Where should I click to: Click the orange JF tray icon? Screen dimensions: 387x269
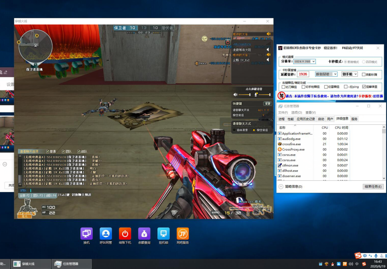point(345,264)
